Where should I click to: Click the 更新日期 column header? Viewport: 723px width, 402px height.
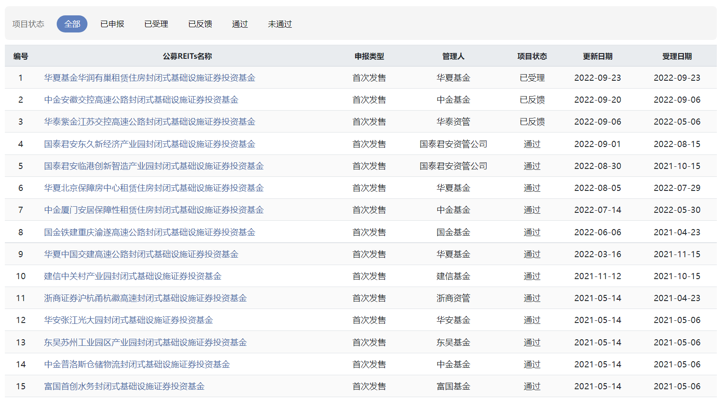coord(598,56)
